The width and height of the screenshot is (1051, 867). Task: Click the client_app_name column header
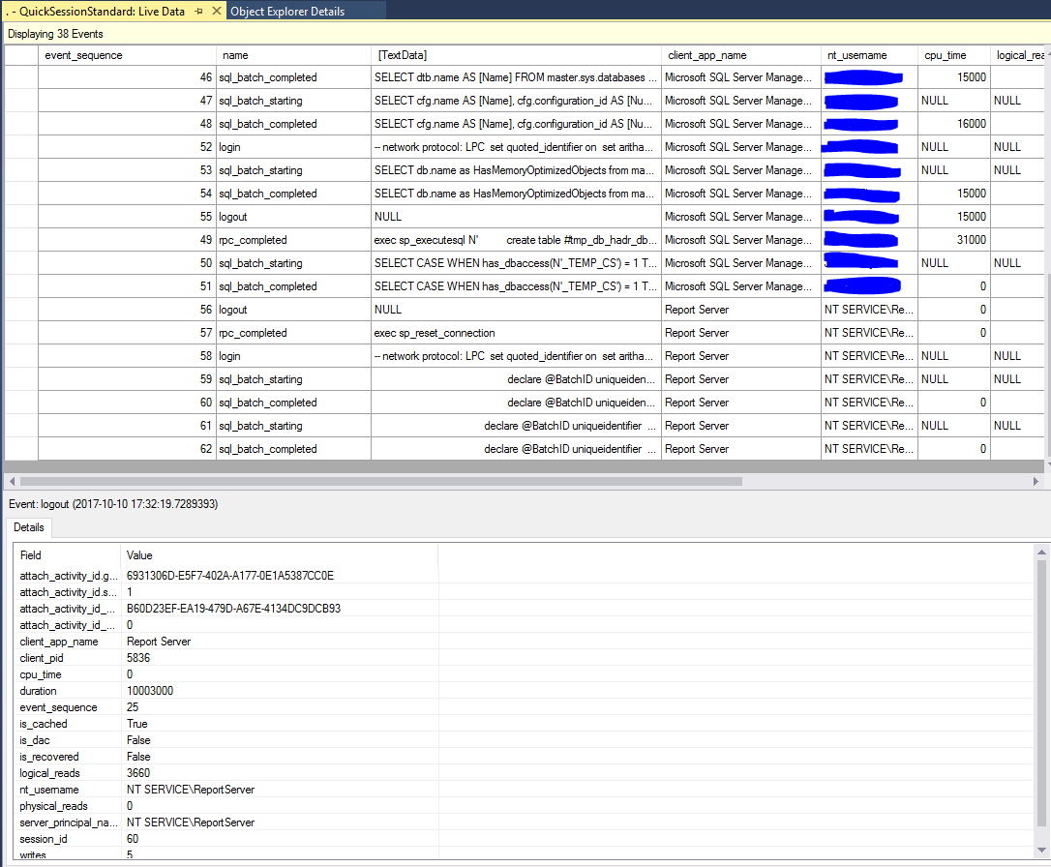point(706,55)
